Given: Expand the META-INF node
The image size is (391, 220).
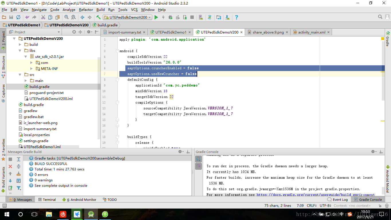Looking at the screenshot, I should (x=31, y=68).
